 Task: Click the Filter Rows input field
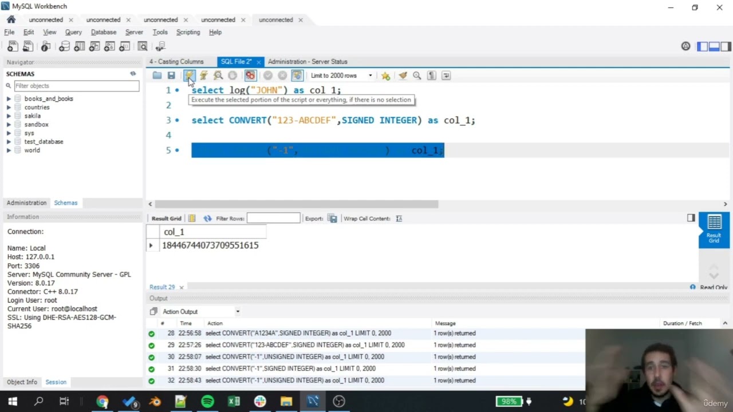pos(273,218)
